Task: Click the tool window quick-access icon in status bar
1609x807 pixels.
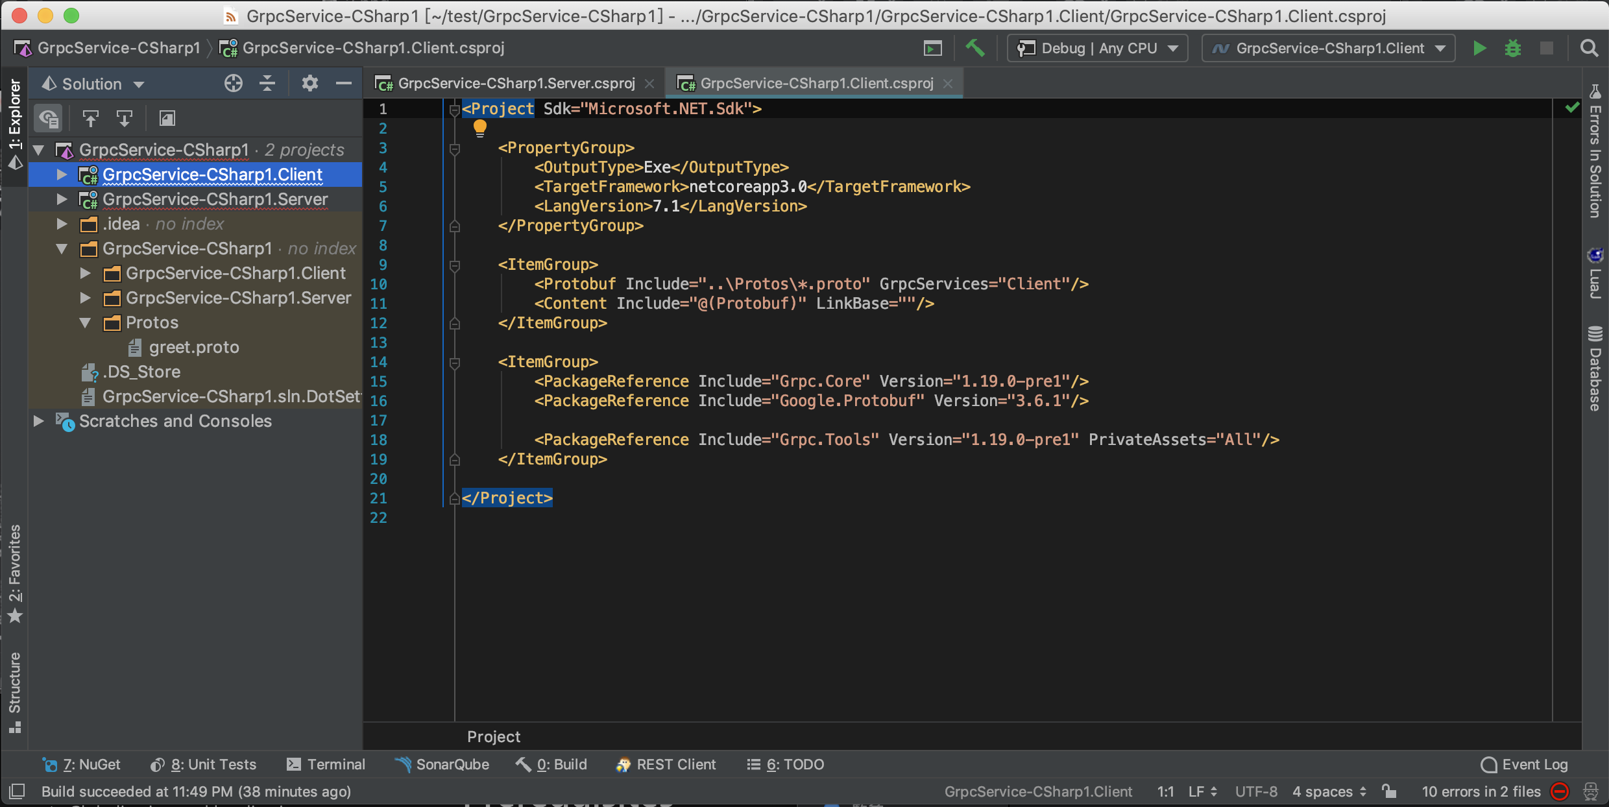Action: [x=17, y=791]
